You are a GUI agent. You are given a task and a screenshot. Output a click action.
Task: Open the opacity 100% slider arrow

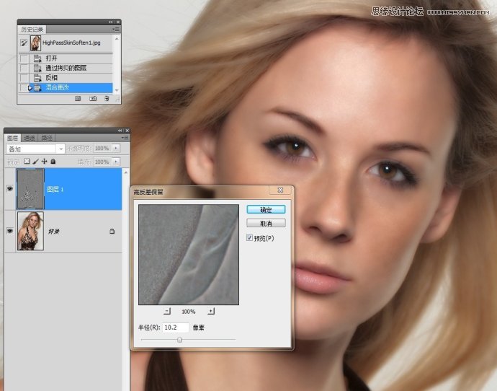coord(116,148)
